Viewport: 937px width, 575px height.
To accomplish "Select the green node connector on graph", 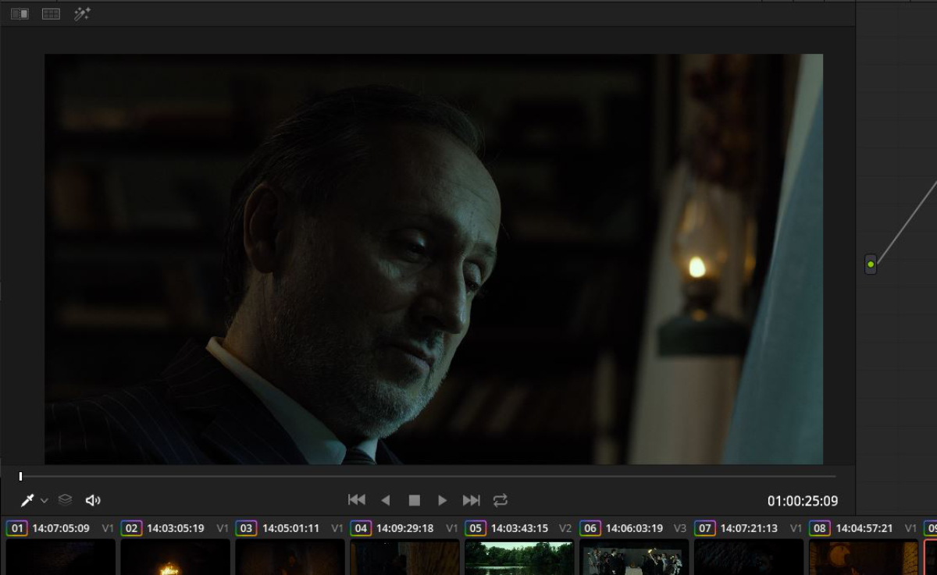I will click(x=871, y=264).
